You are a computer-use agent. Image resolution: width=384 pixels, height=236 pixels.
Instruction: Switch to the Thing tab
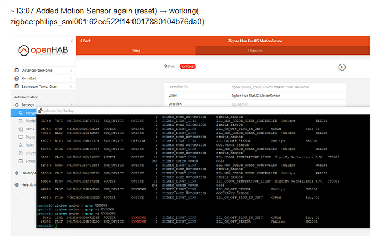tap(136, 51)
